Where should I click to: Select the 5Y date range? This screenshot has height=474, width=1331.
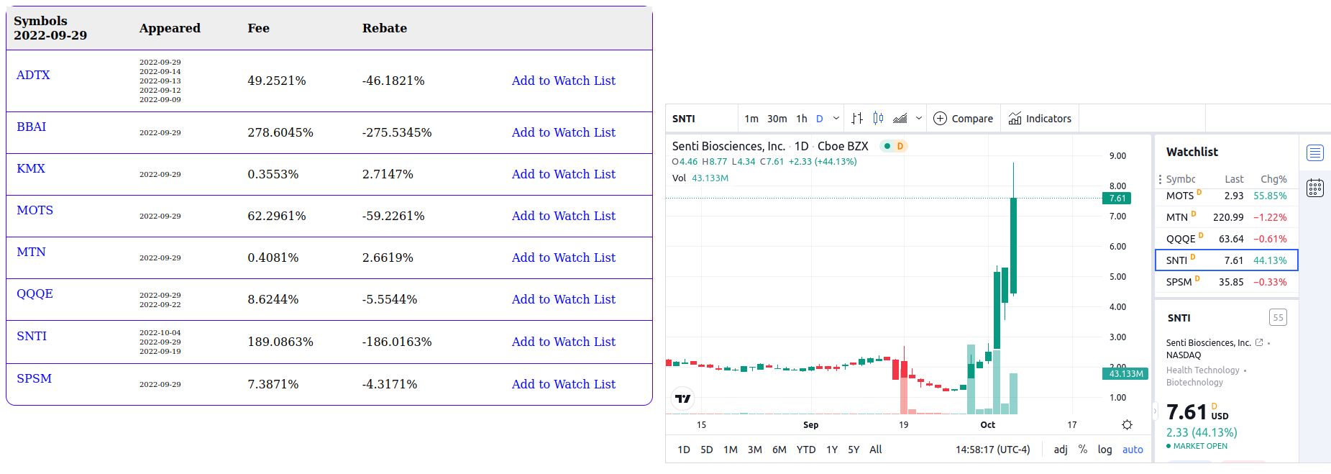click(854, 450)
